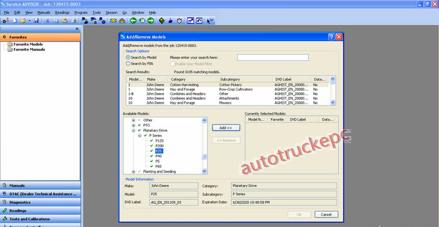Open the Program menu

[81, 13]
